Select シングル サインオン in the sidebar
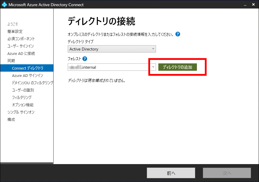 pos(21,112)
